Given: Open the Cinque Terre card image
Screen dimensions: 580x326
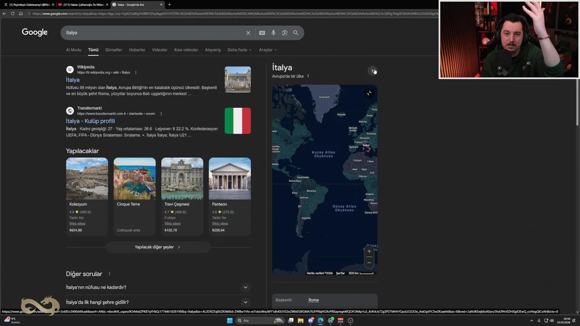Looking at the screenshot, I should point(135,178).
